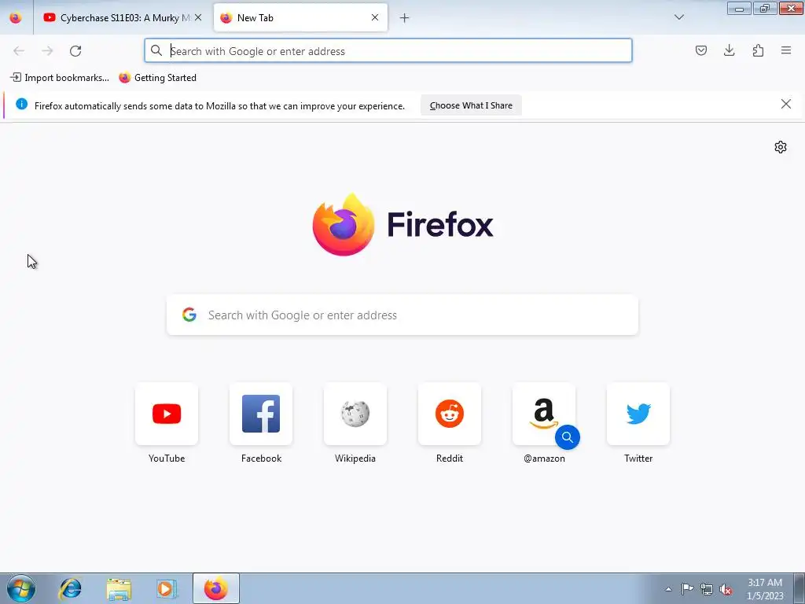The height and width of the screenshot is (604, 805).
Task: Open network status tray icon
Action: (x=707, y=589)
